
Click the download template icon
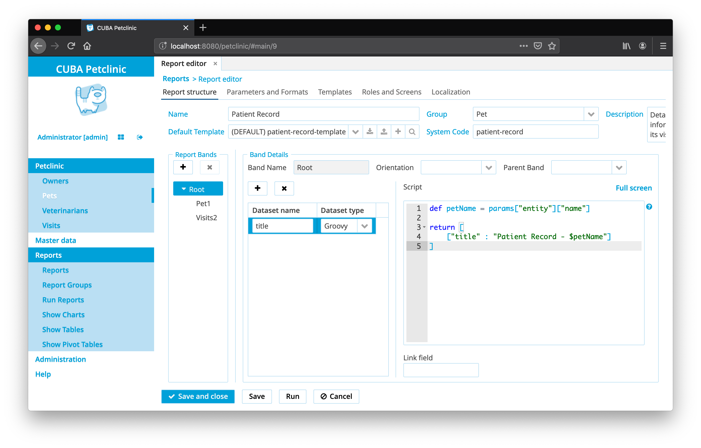370,132
